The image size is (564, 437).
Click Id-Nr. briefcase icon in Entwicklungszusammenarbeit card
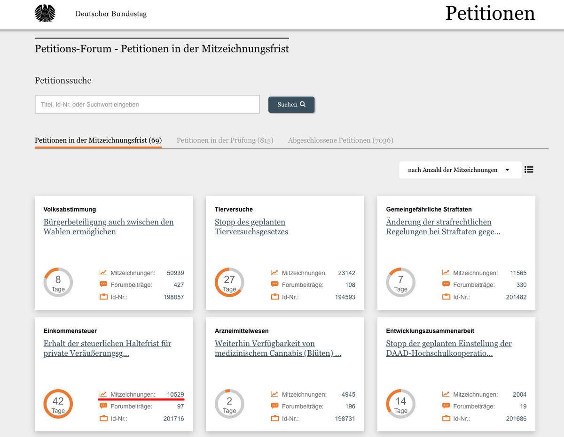click(x=446, y=418)
